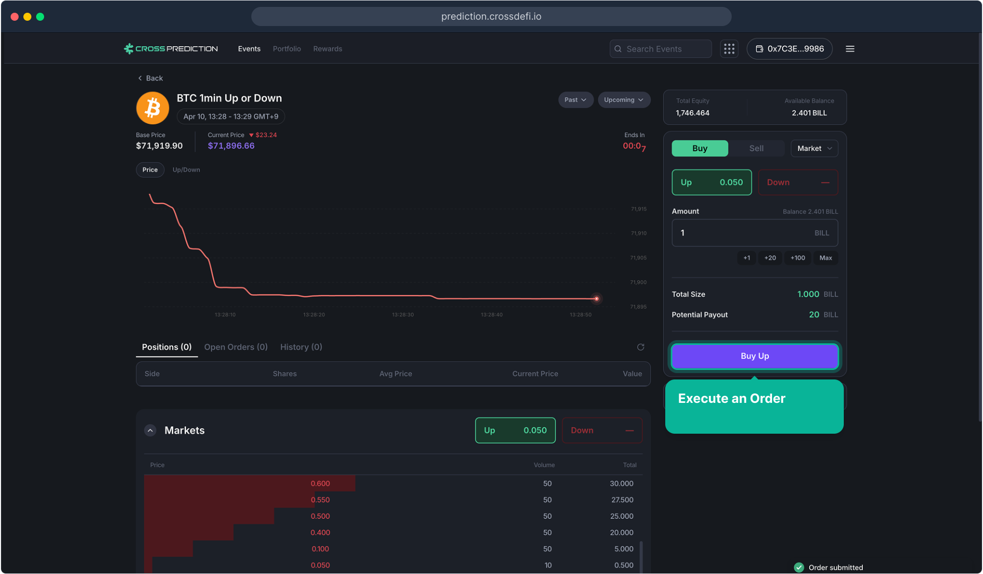
Task: Click the Buy Up button
Action: pyautogui.click(x=755, y=356)
